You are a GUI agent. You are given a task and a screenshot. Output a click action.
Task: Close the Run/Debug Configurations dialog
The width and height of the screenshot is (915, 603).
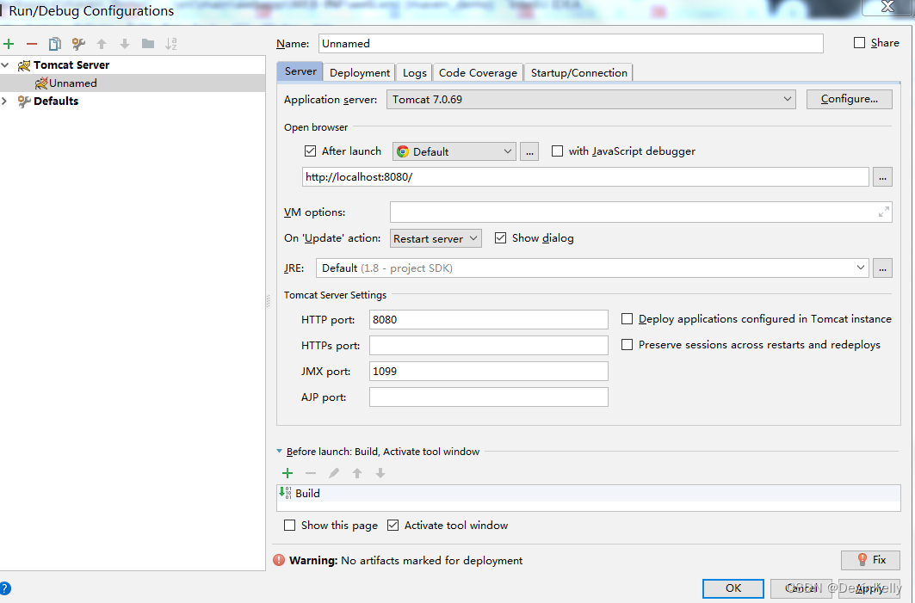[887, 6]
